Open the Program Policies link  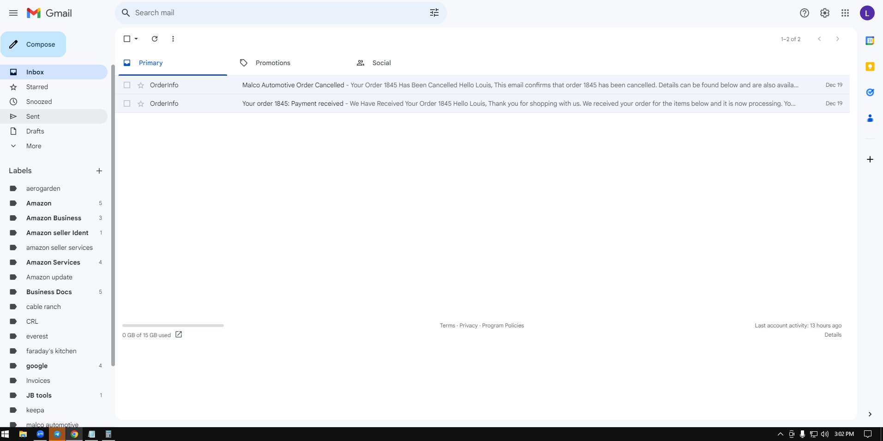tap(503, 326)
